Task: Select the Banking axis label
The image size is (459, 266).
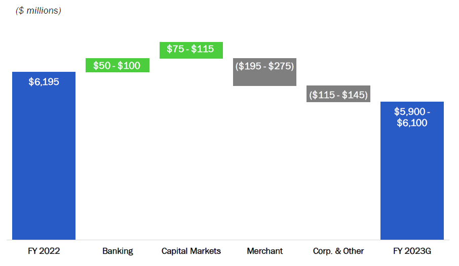Action: (x=118, y=251)
